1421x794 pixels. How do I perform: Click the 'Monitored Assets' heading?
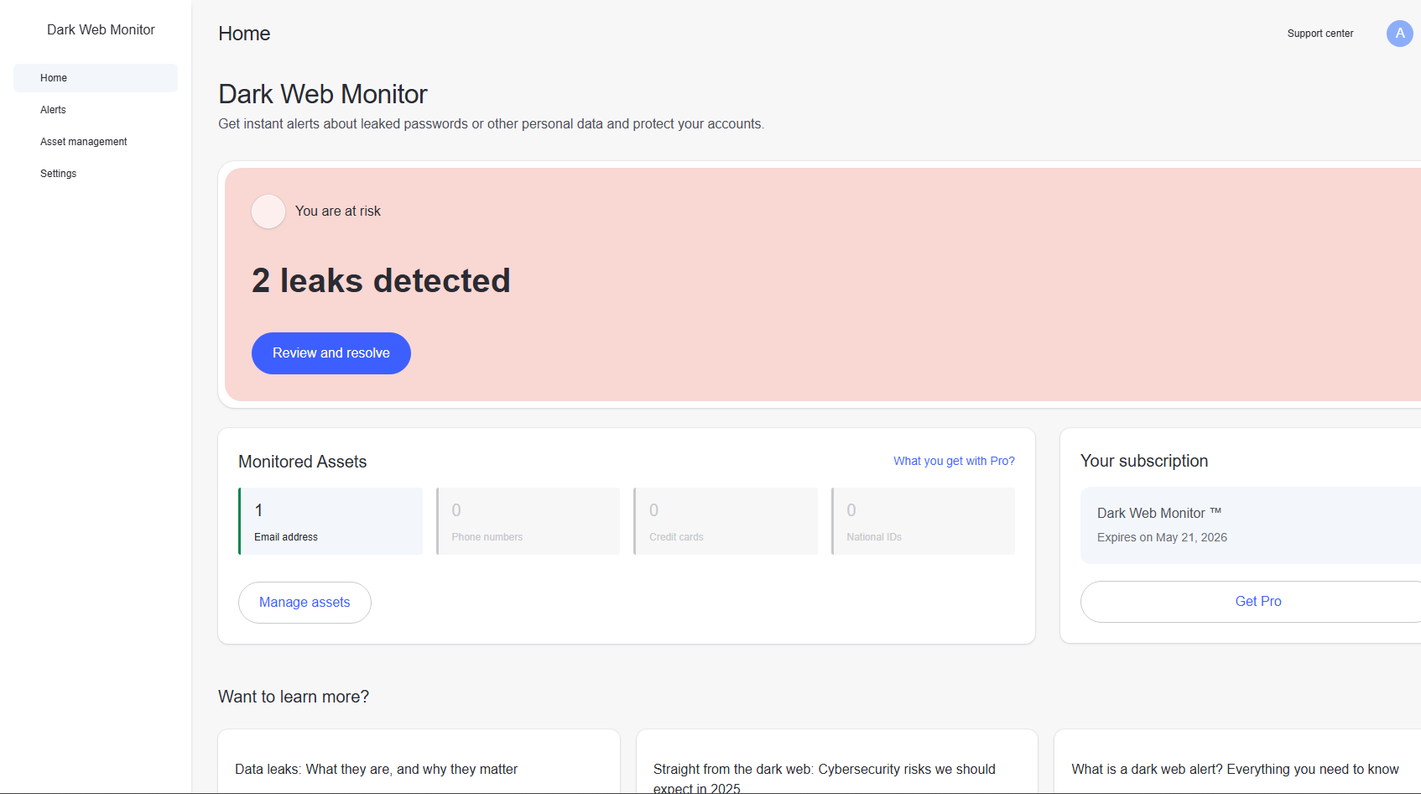[303, 462]
